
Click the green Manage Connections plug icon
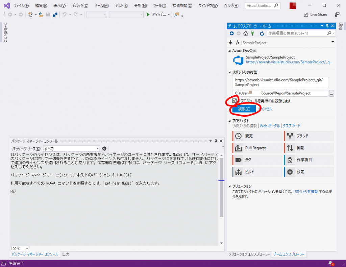pos(252,33)
